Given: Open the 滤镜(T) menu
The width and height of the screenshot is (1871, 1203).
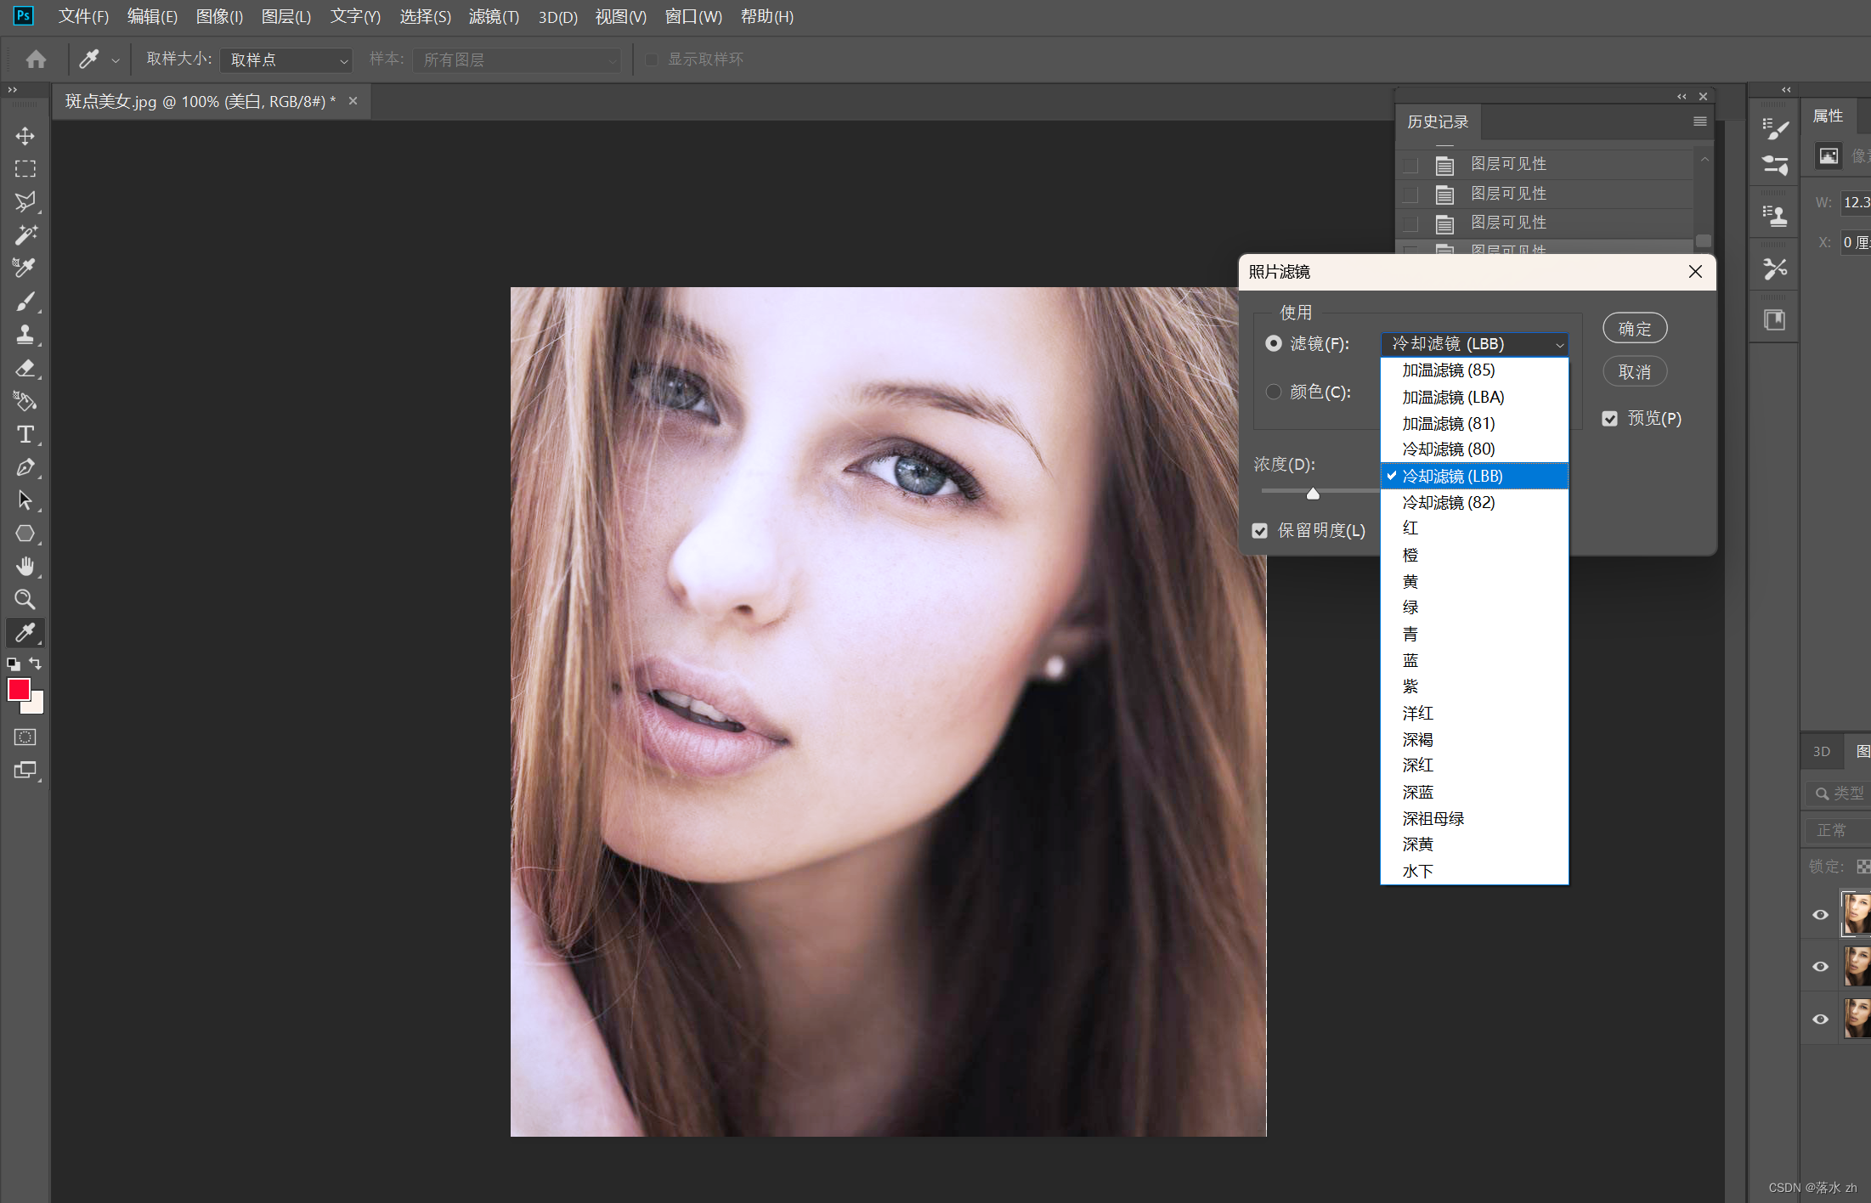Looking at the screenshot, I should [493, 17].
